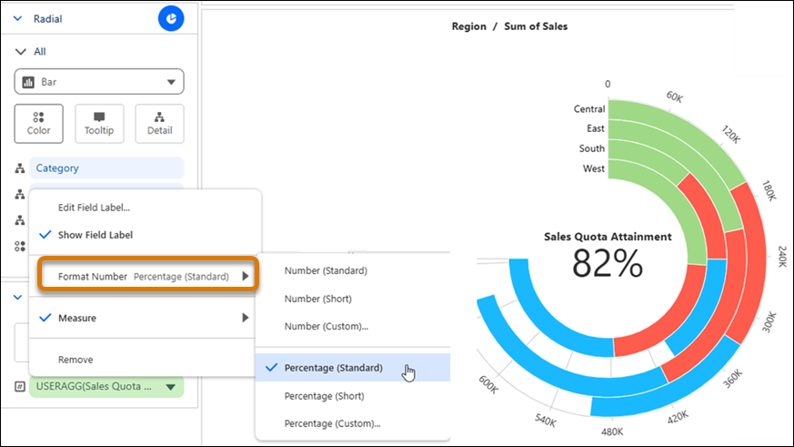Click the Detail marks button
This screenshot has width=794, height=447.
159,124
